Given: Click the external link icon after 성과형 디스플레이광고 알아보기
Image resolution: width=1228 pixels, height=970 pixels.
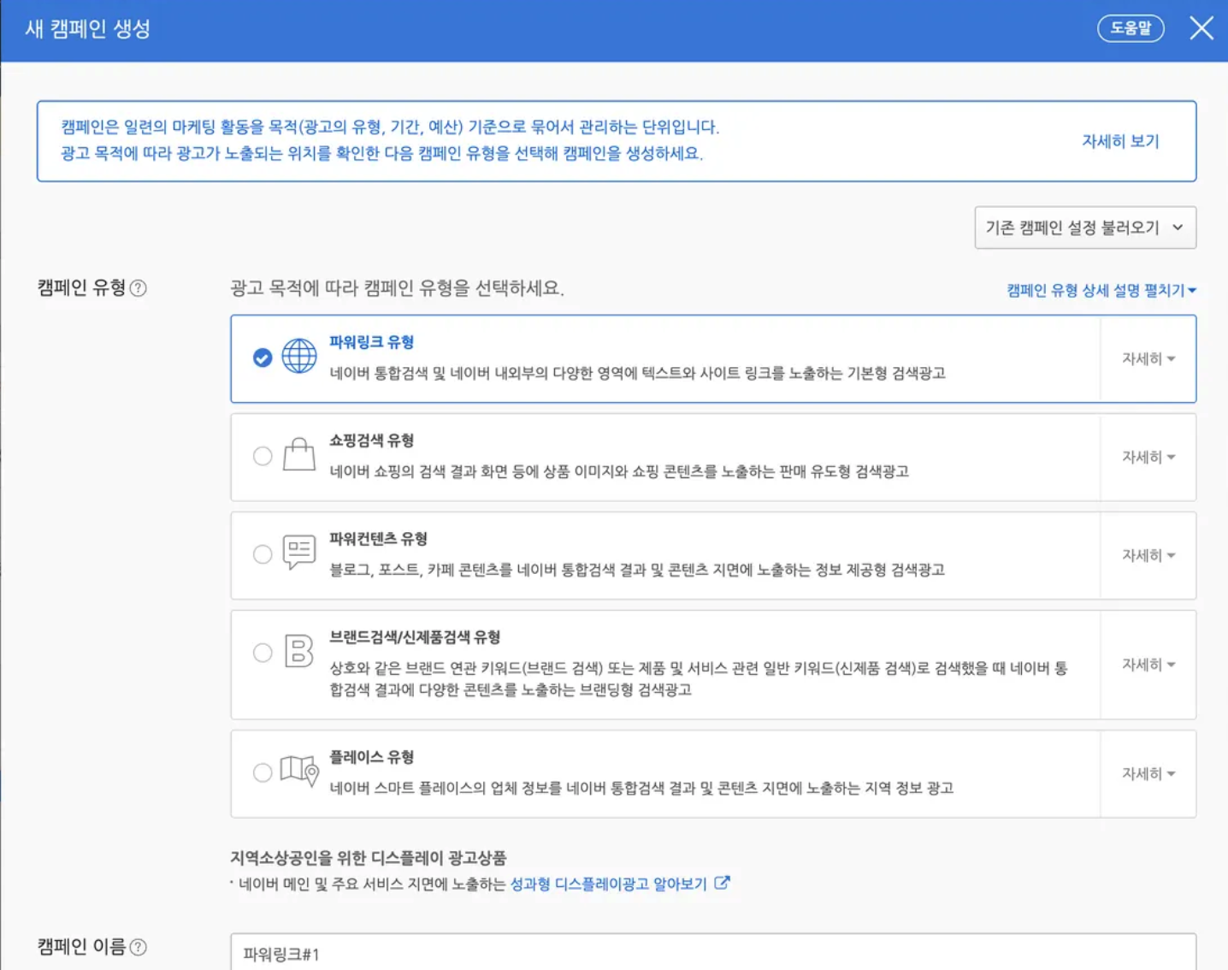Looking at the screenshot, I should pyautogui.click(x=723, y=883).
